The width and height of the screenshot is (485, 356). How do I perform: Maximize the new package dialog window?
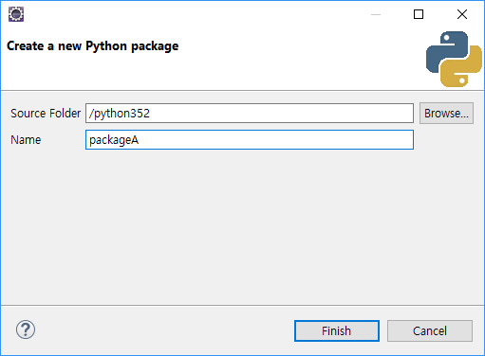click(419, 14)
